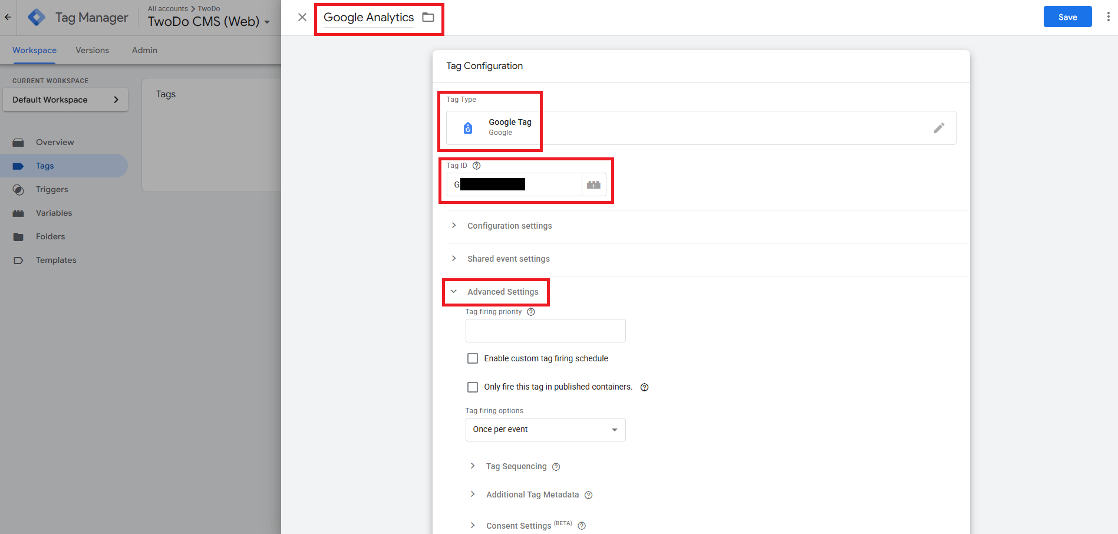Open the Default Workspace selector
Screen dimensions: 1118x534
coord(65,100)
